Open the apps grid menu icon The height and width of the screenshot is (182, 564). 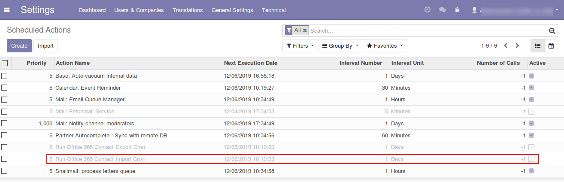coord(7,10)
